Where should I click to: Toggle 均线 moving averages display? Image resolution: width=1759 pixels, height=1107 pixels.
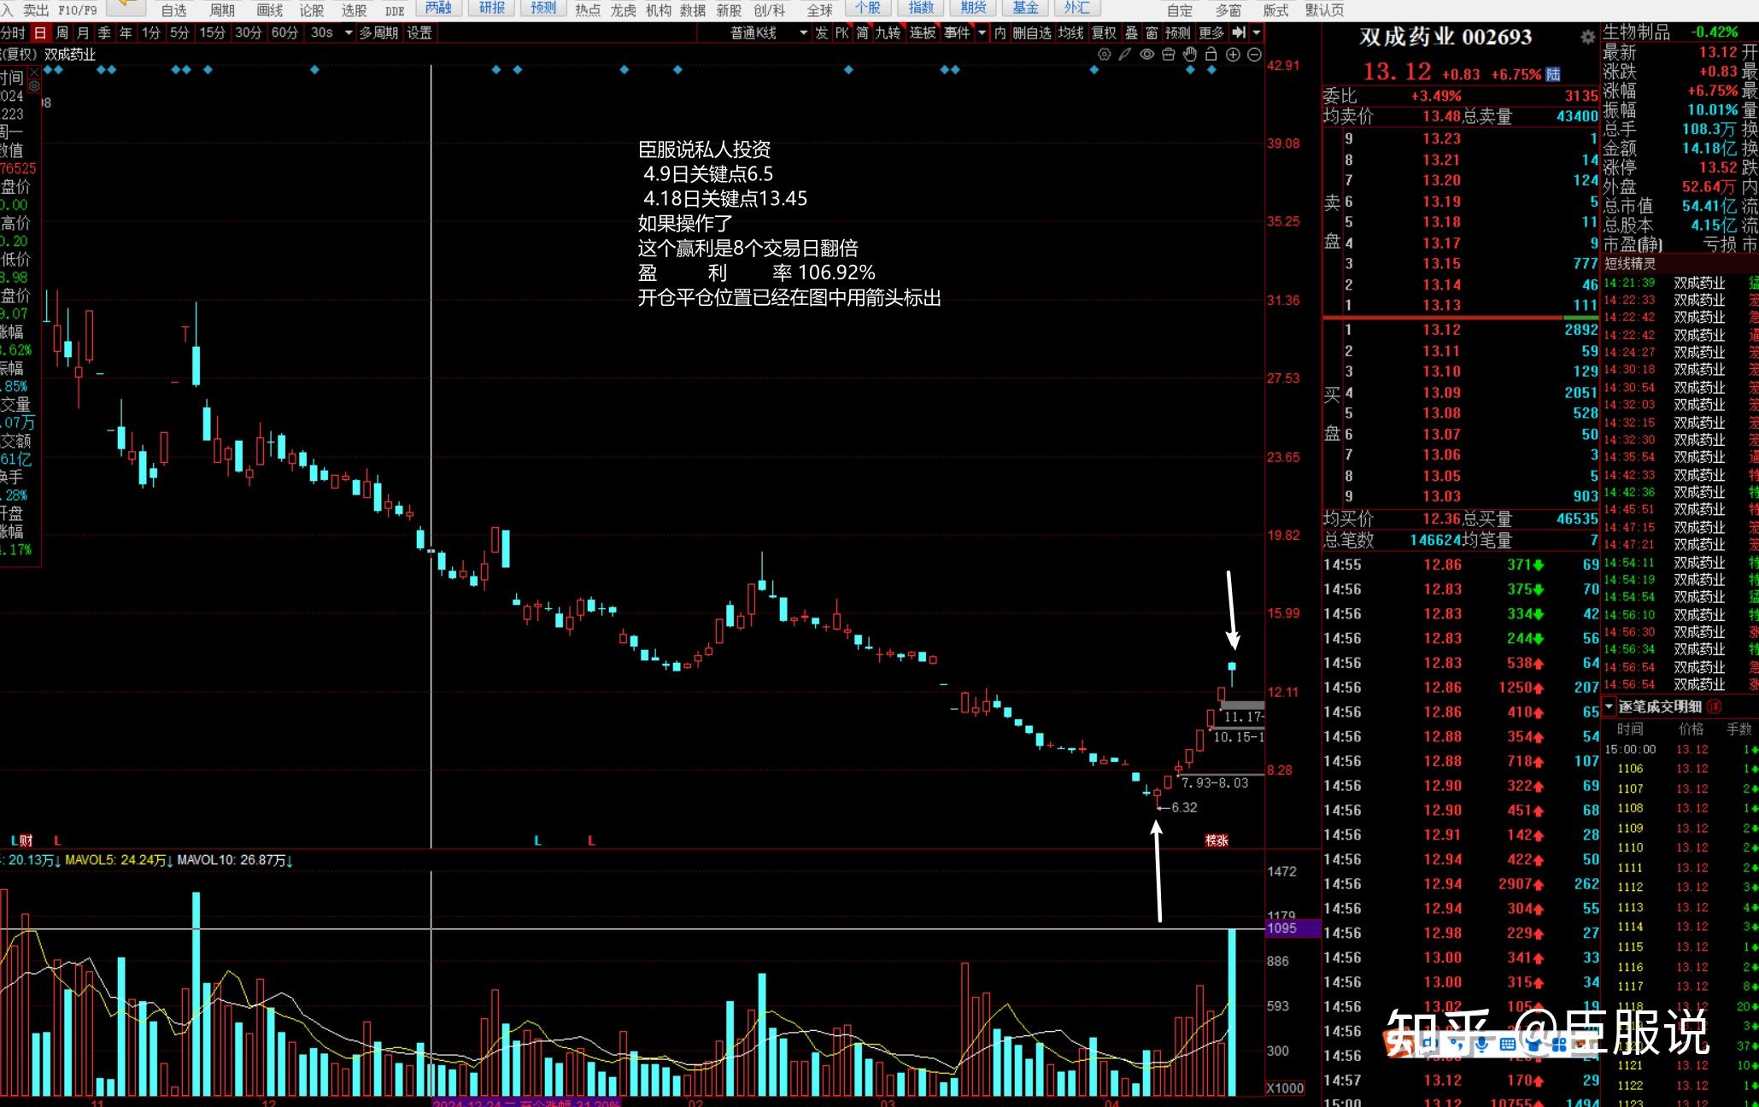point(1070,32)
